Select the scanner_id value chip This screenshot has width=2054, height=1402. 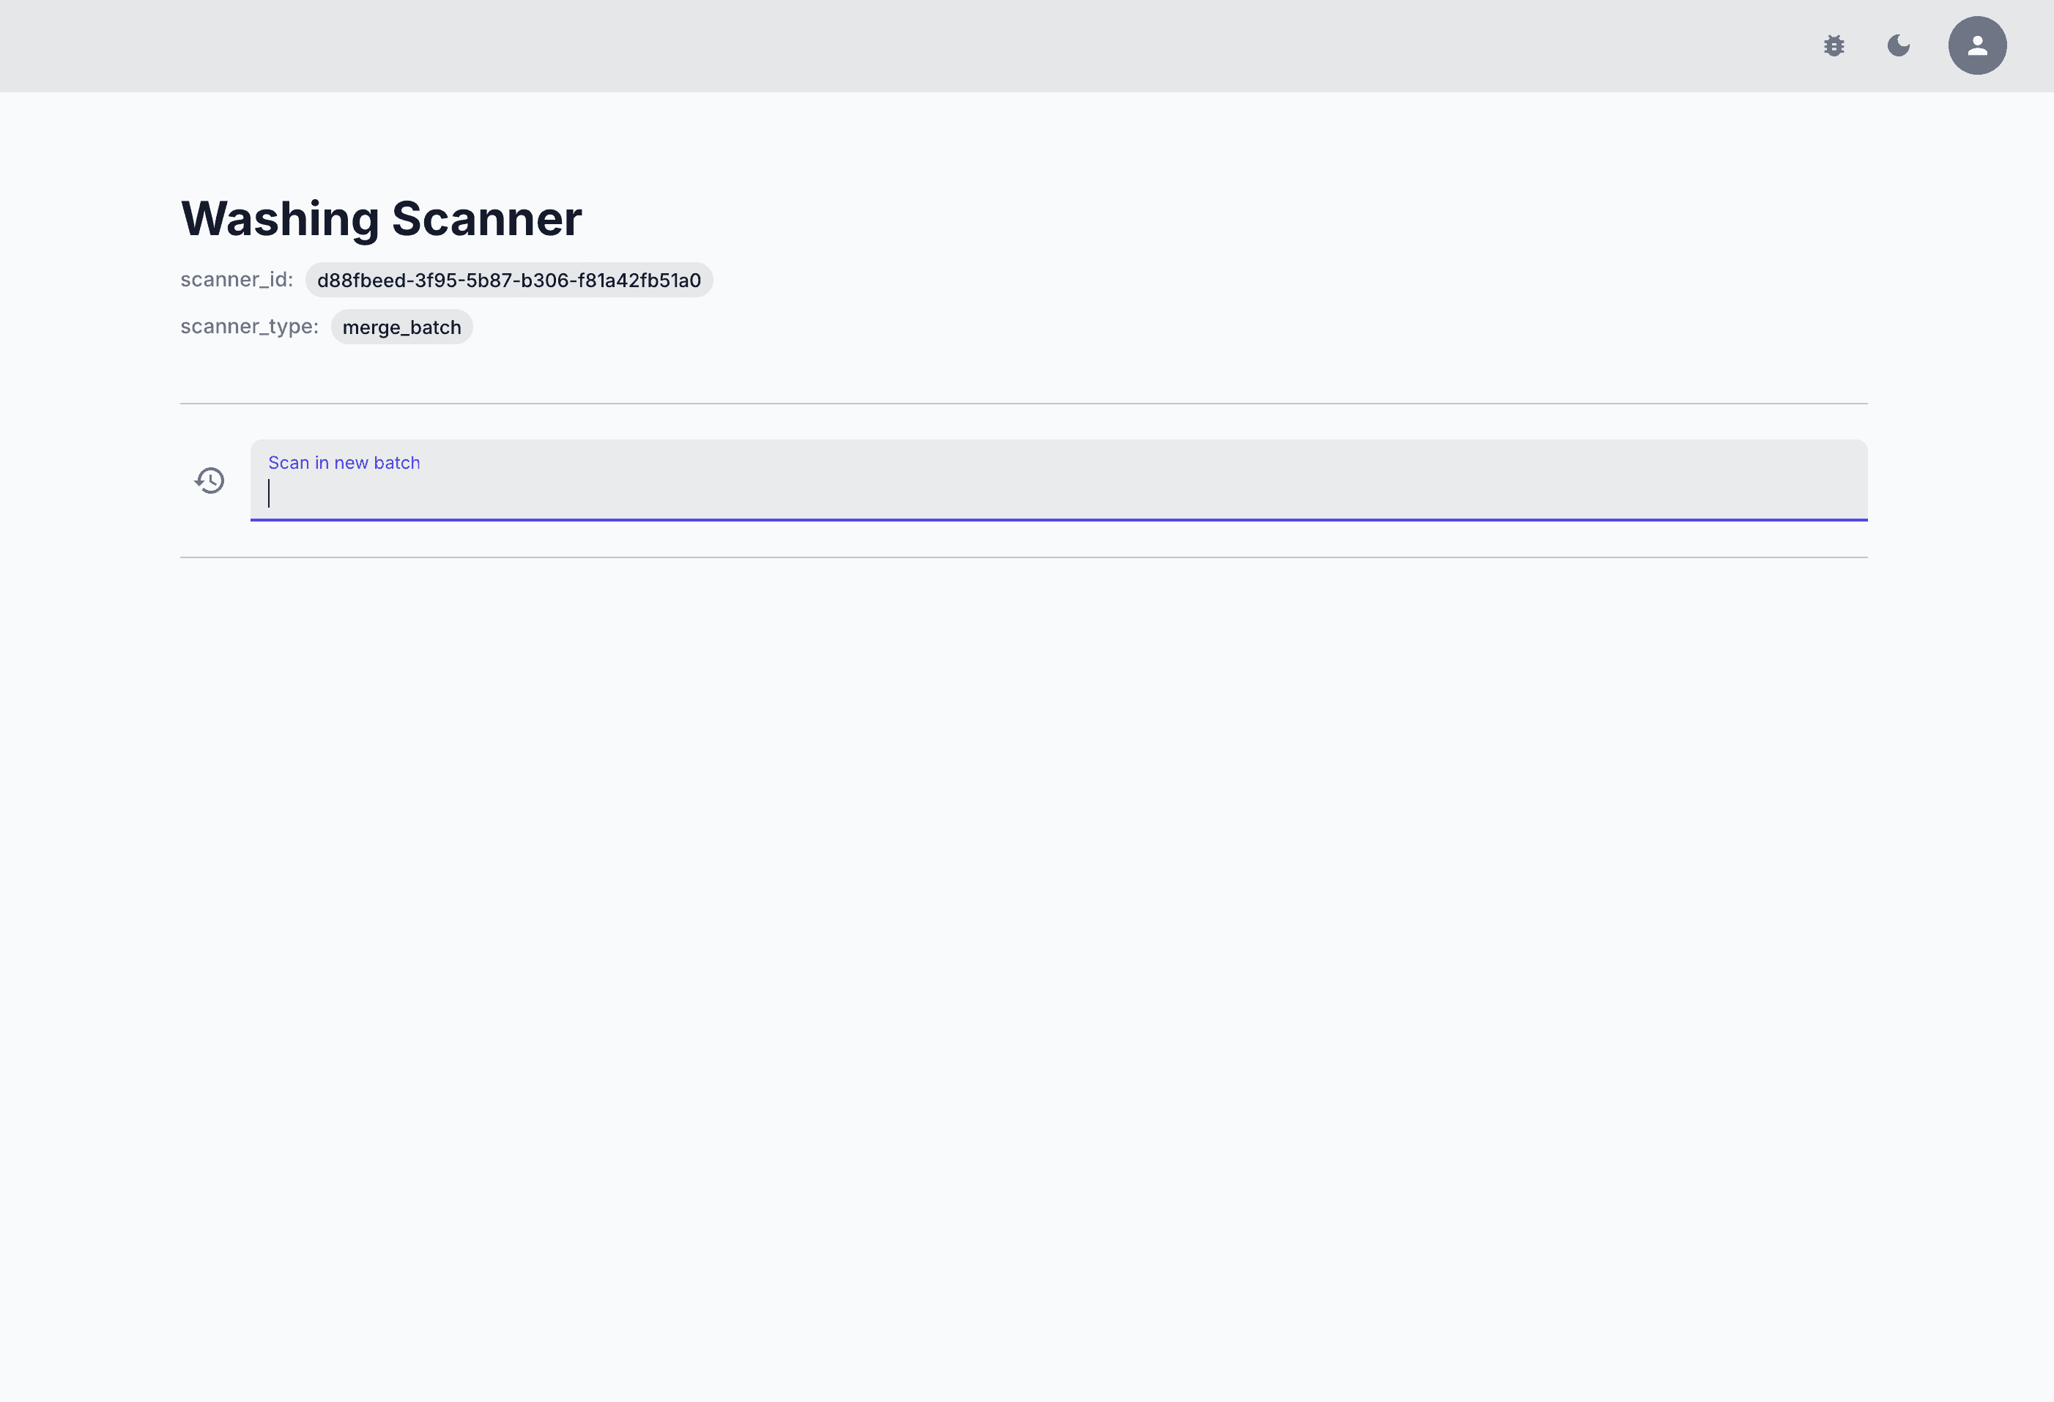(509, 281)
